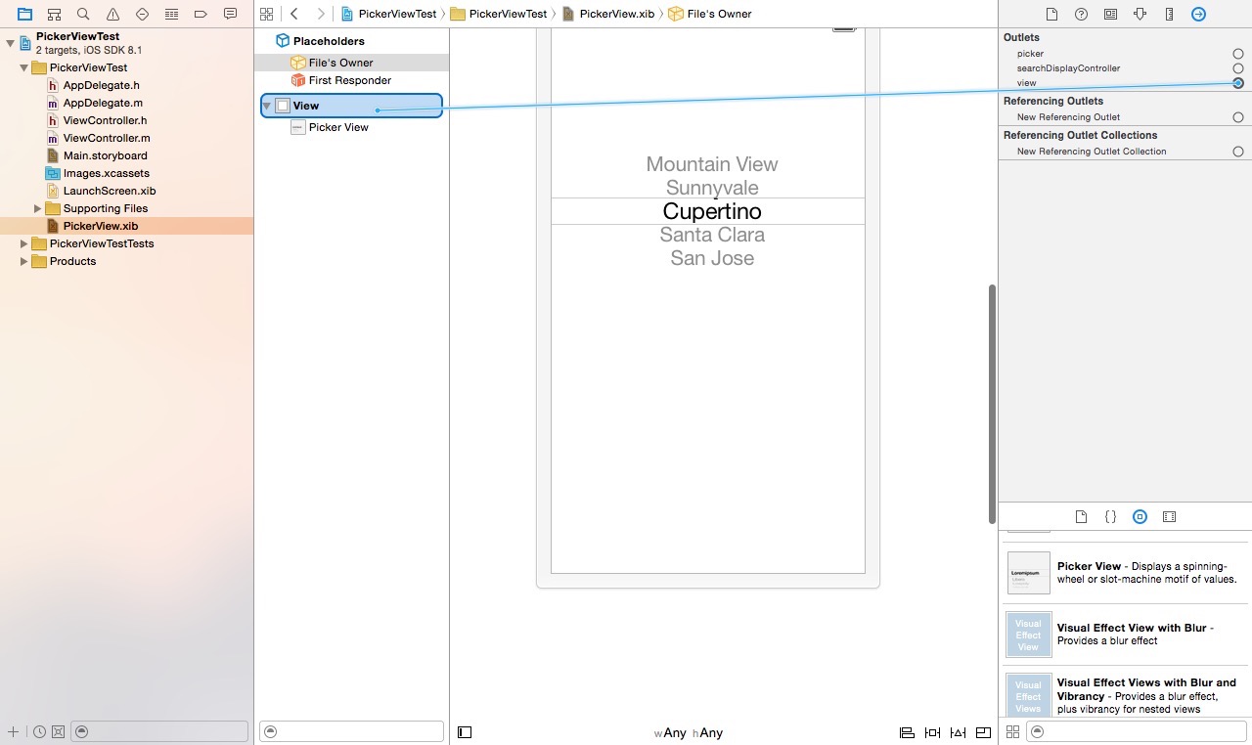
Task: Go forward using the jump bar arrow
Action: click(x=320, y=14)
